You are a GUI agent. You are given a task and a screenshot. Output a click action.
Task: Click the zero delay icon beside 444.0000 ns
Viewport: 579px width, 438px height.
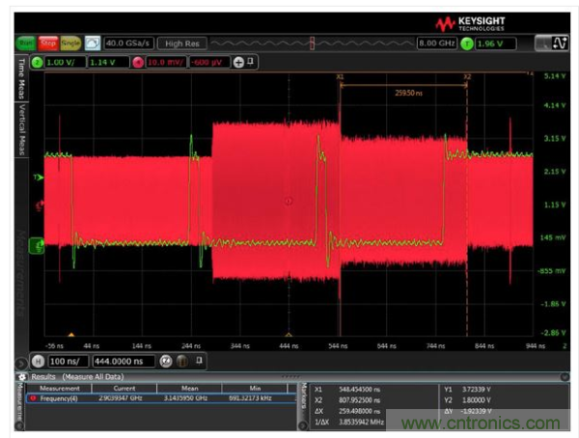(166, 361)
